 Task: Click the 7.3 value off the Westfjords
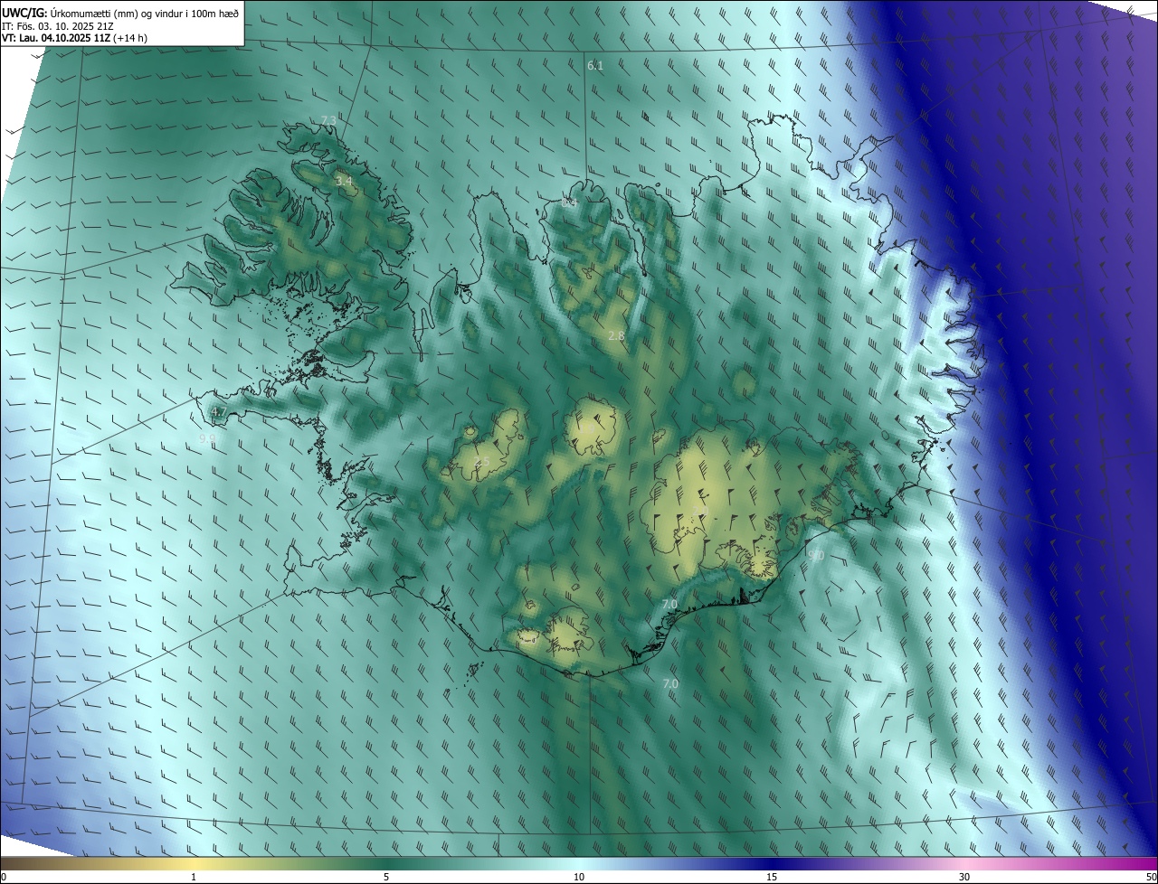pyautogui.click(x=328, y=120)
